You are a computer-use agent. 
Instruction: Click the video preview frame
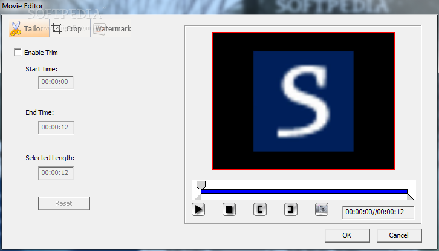[304, 101]
